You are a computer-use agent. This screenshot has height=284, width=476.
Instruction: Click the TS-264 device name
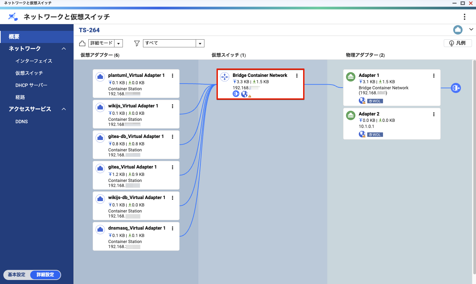pos(89,30)
